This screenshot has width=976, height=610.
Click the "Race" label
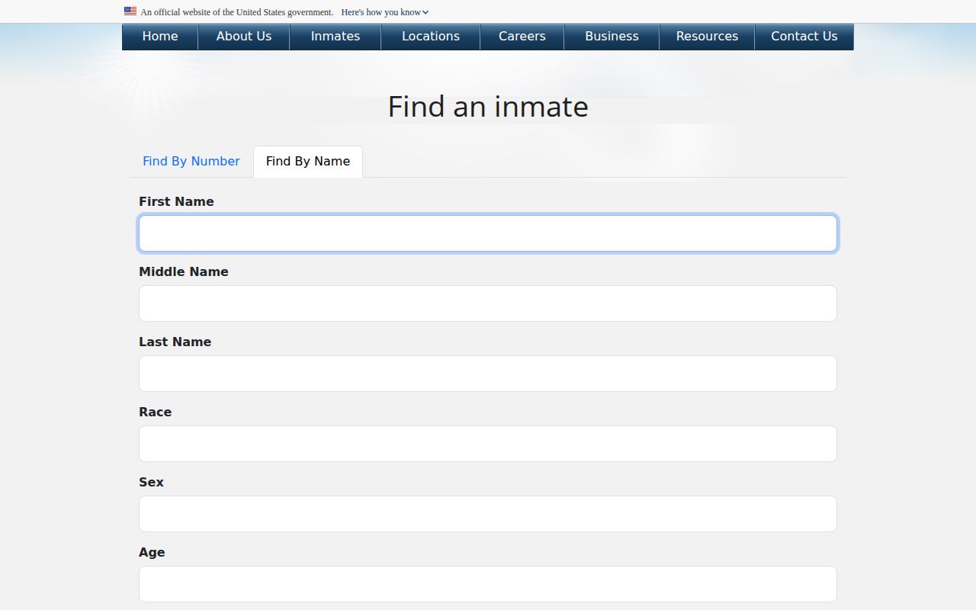tap(155, 412)
